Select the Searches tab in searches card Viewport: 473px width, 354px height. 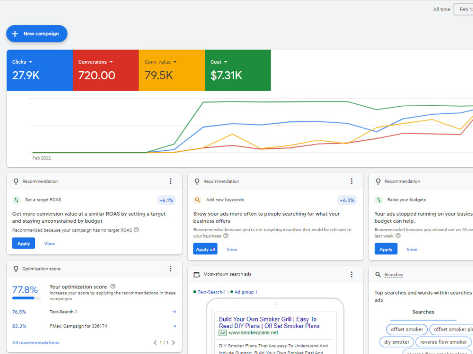point(423,312)
